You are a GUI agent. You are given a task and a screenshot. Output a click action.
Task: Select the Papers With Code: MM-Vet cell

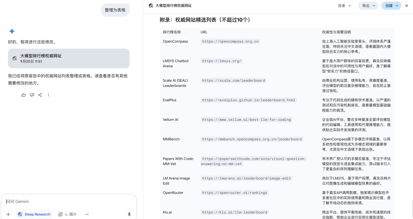tap(178, 161)
